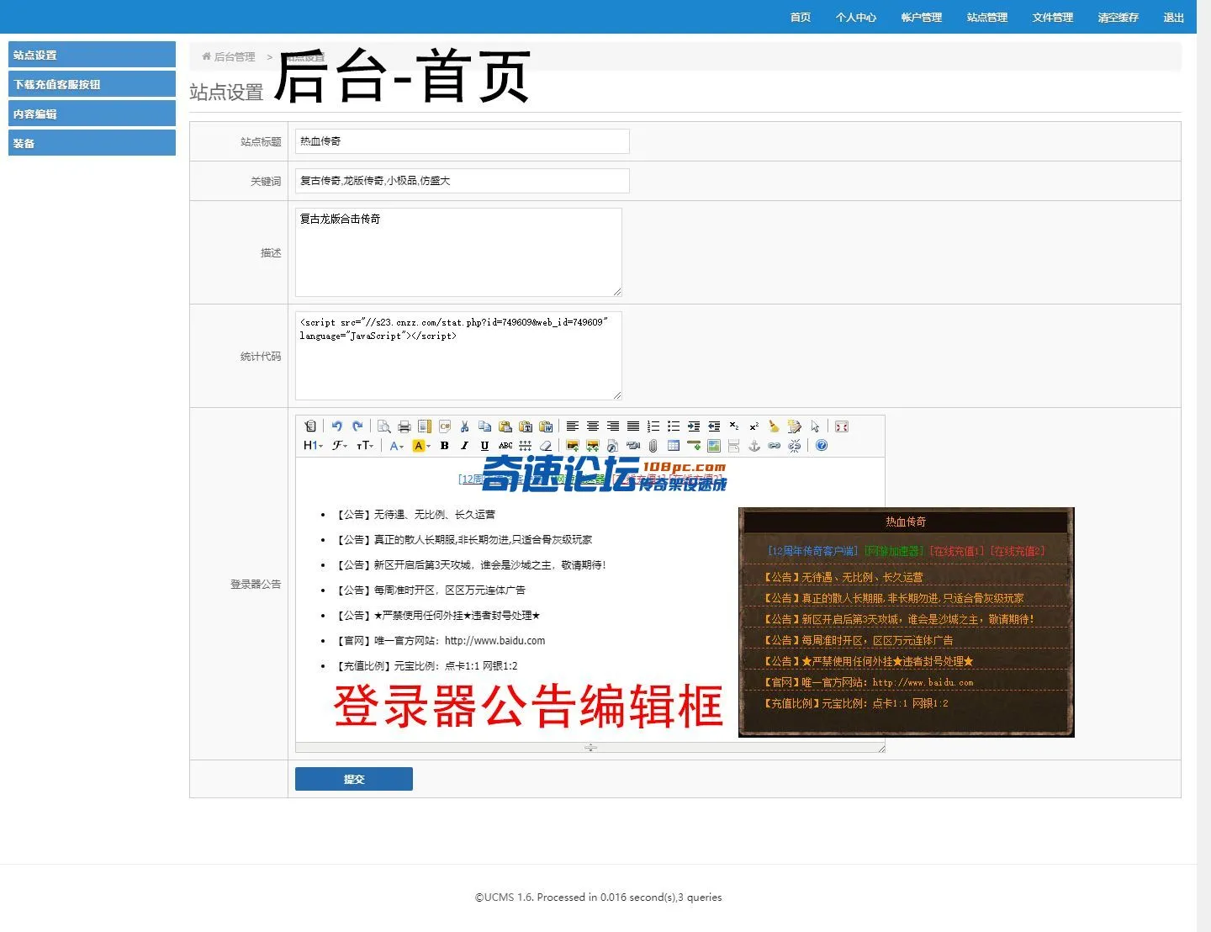Click the Insert media video icon
The width and height of the screenshot is (1211, 932).
tap(633, 446)
